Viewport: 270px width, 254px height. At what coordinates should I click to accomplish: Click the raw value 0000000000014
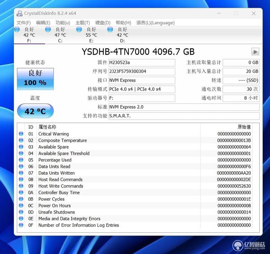[234, 212]
